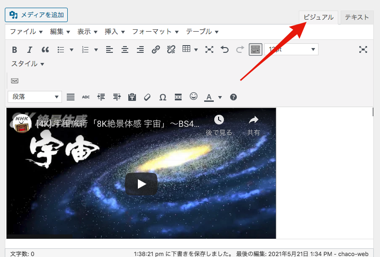Insert a table with the grid icon
This screenshot has width=380, height=257.
[x=186, y=49]
